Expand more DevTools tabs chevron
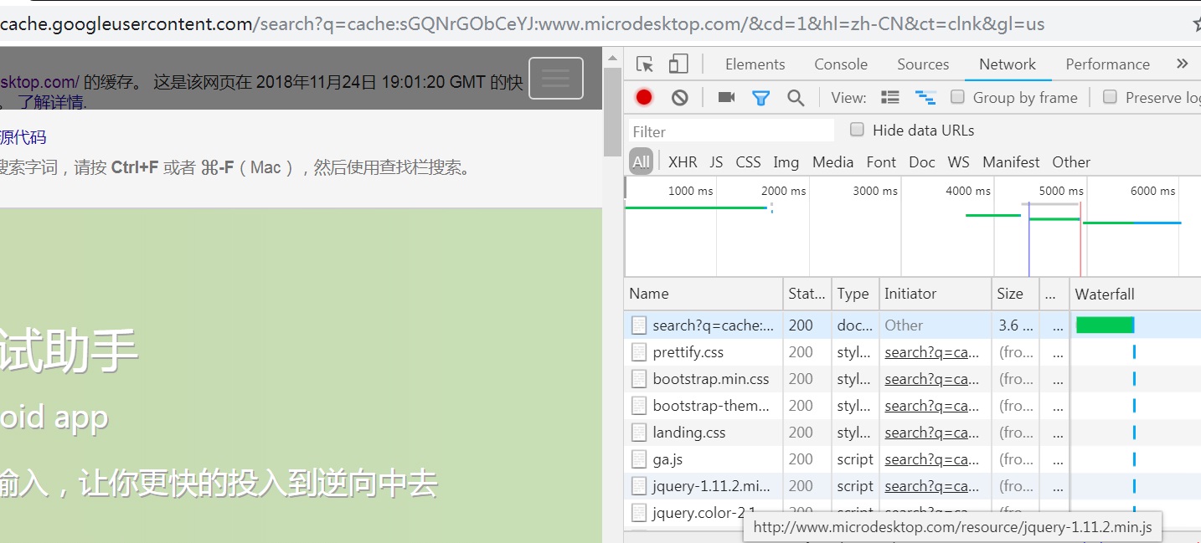Screen dimensions: 1201x543 click(1182, 64)
